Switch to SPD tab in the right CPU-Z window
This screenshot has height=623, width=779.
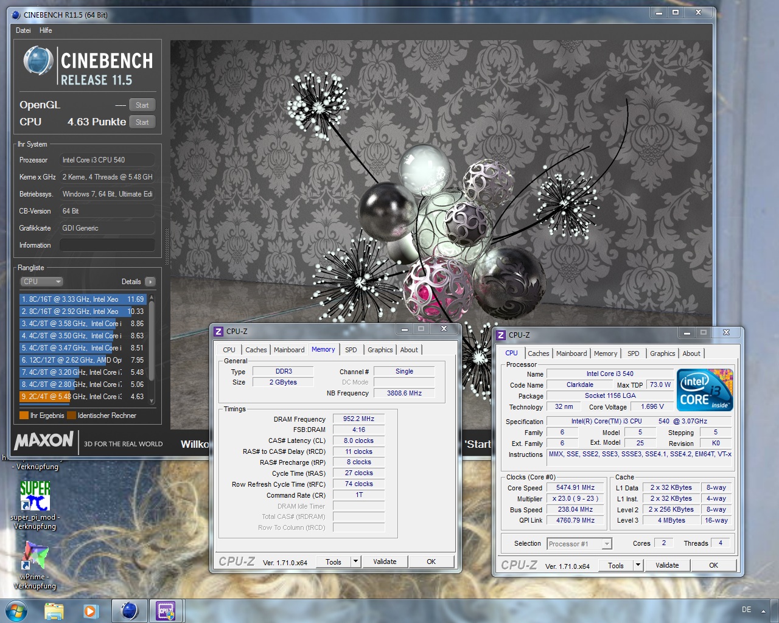pyautogui.click(x=634, y=353)
